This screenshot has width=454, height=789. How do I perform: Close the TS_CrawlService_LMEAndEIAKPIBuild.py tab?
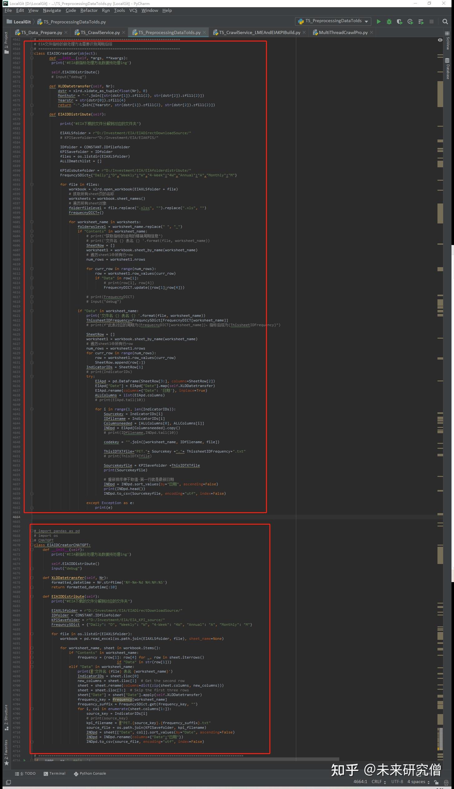[304, 32]
